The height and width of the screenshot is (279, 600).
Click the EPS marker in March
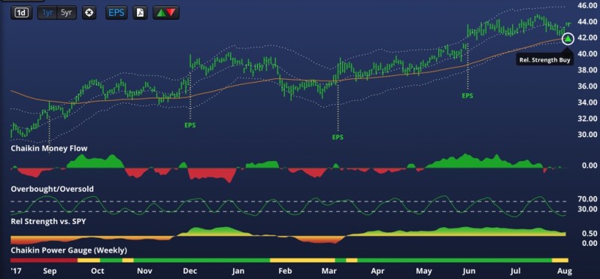tap(338, 137)
